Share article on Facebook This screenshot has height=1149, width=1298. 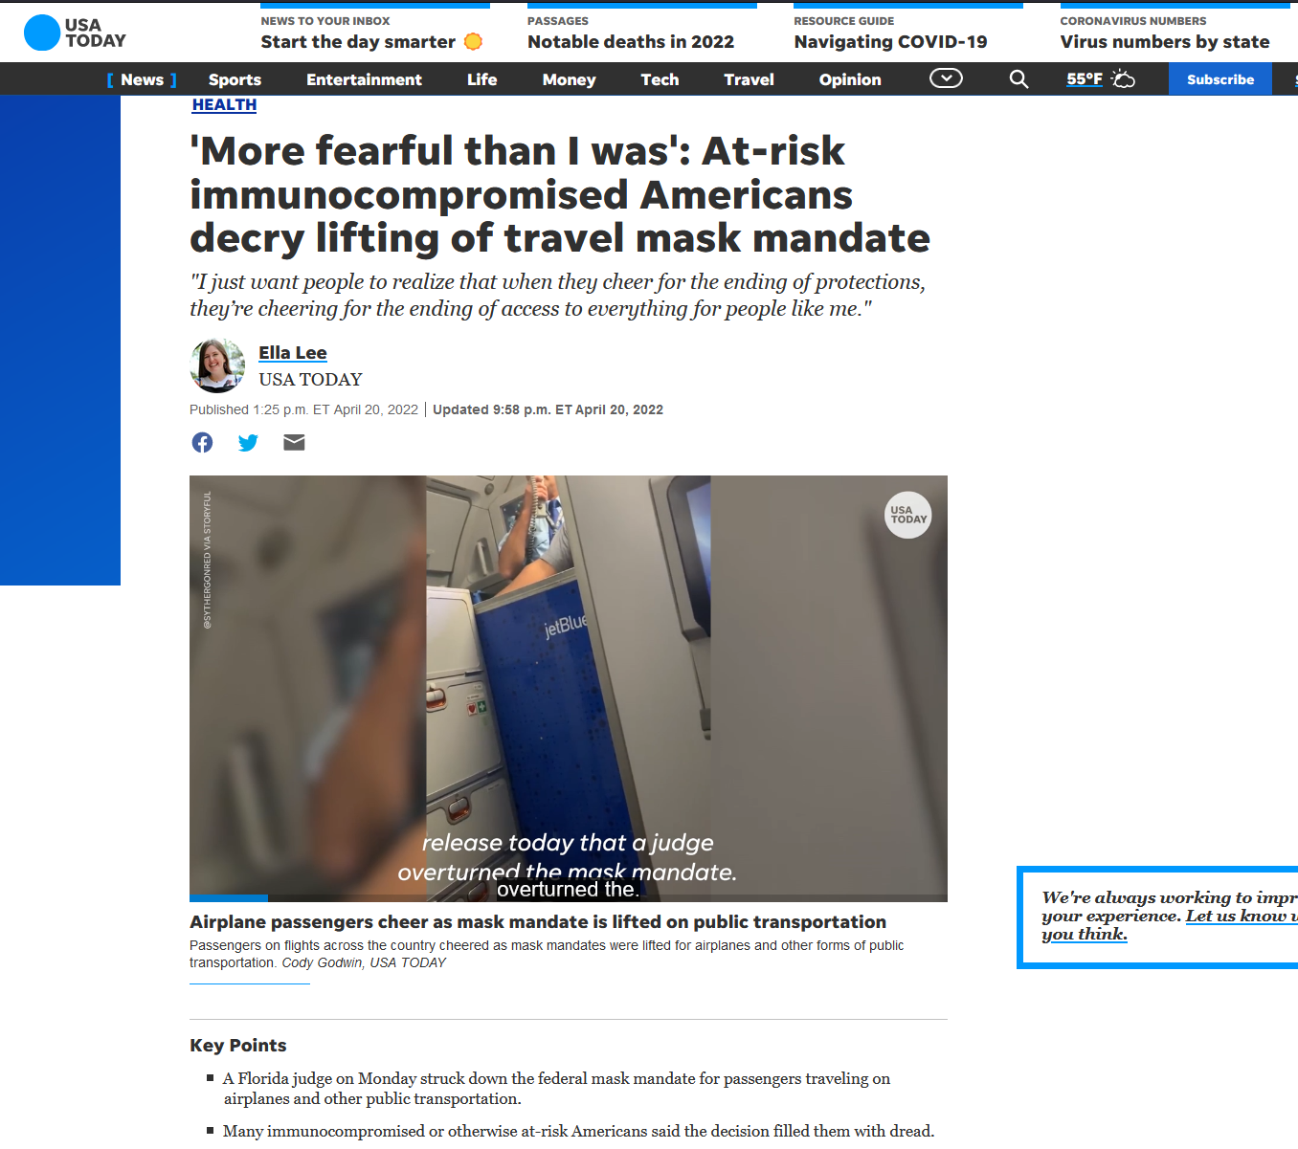(x=202, y=442)
